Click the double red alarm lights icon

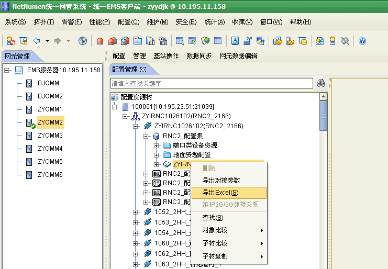click(113, 41)
